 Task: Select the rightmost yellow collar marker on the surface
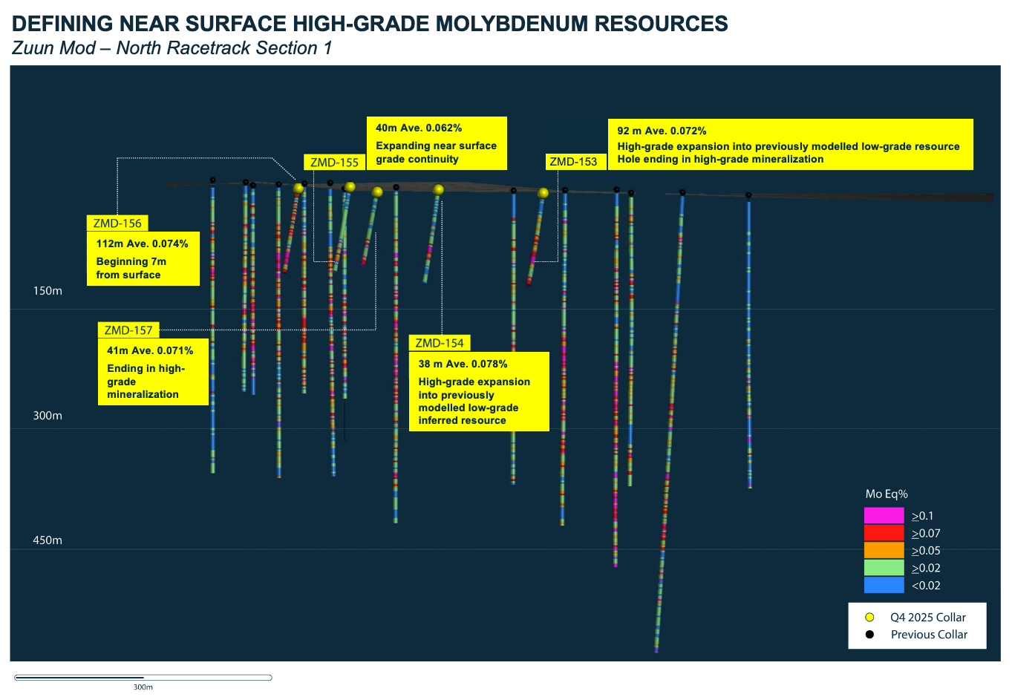543,193
